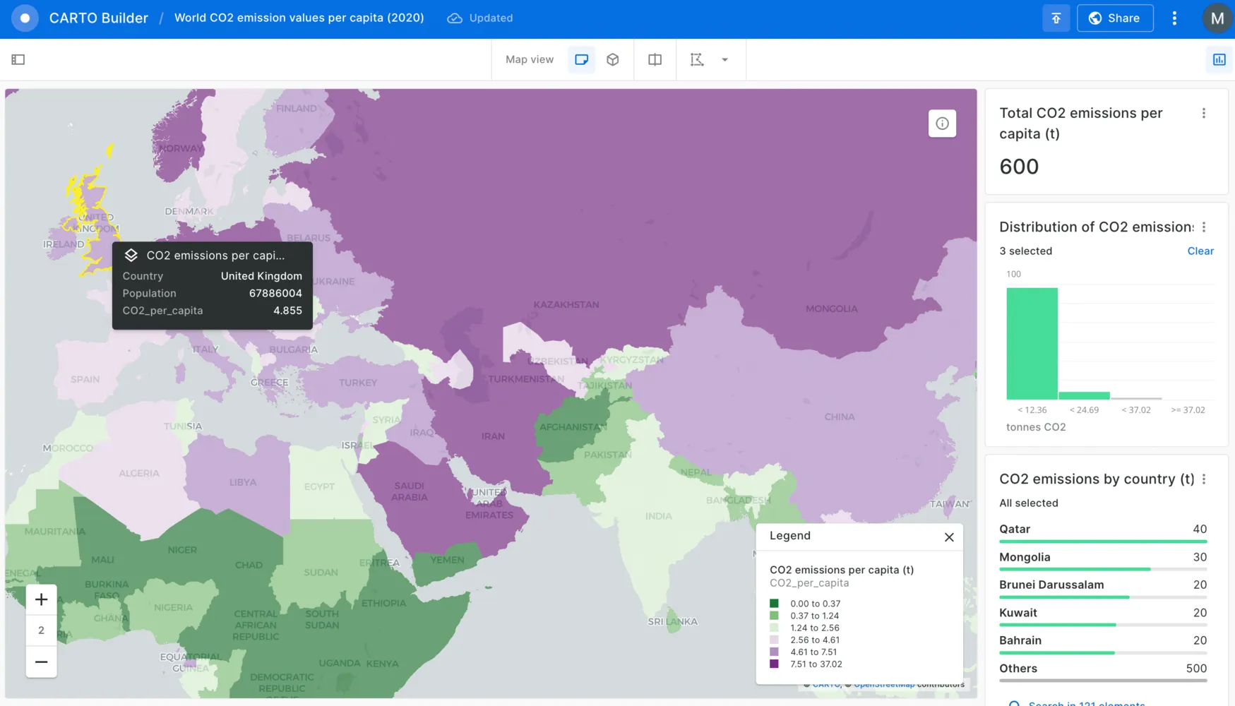
Task: Select the feature selection tool icon
Action: click(x=697, y=60)
